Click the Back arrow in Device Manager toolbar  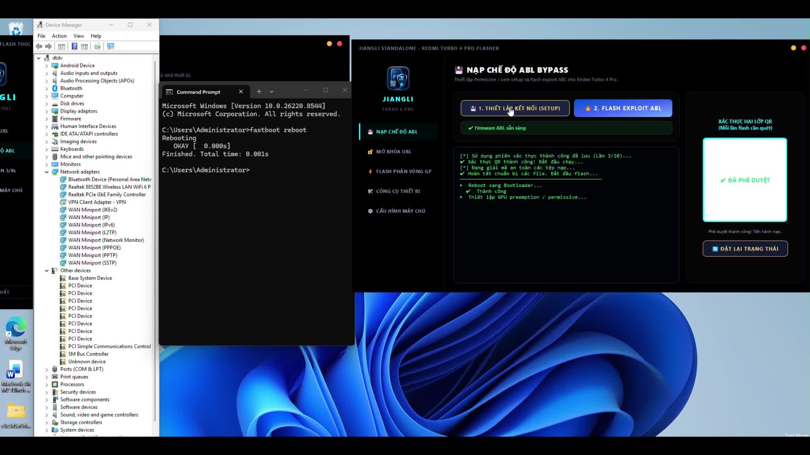[x=39, y=46]
